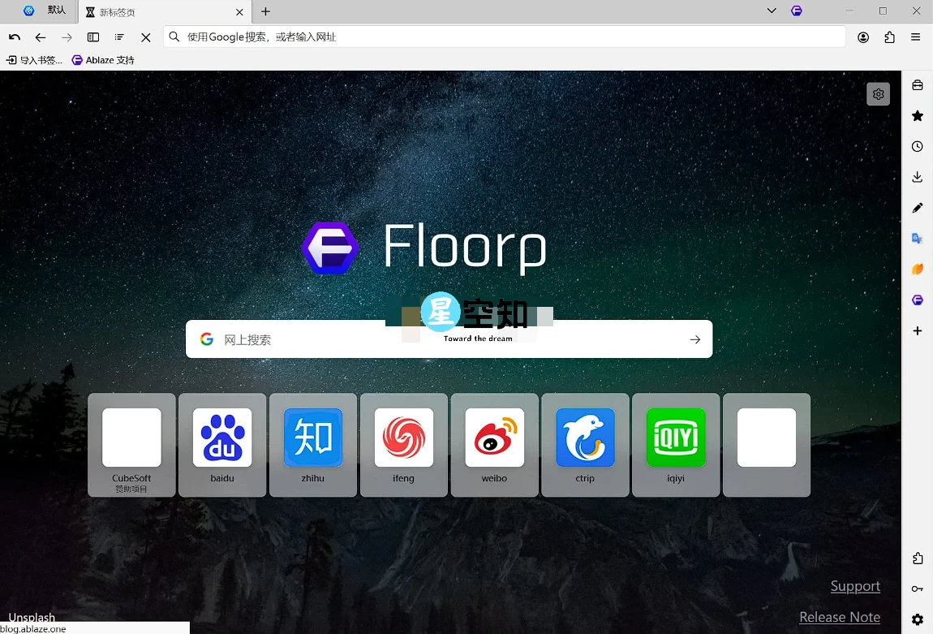Select the 导入书签 menu item

[x=33, y=59]
